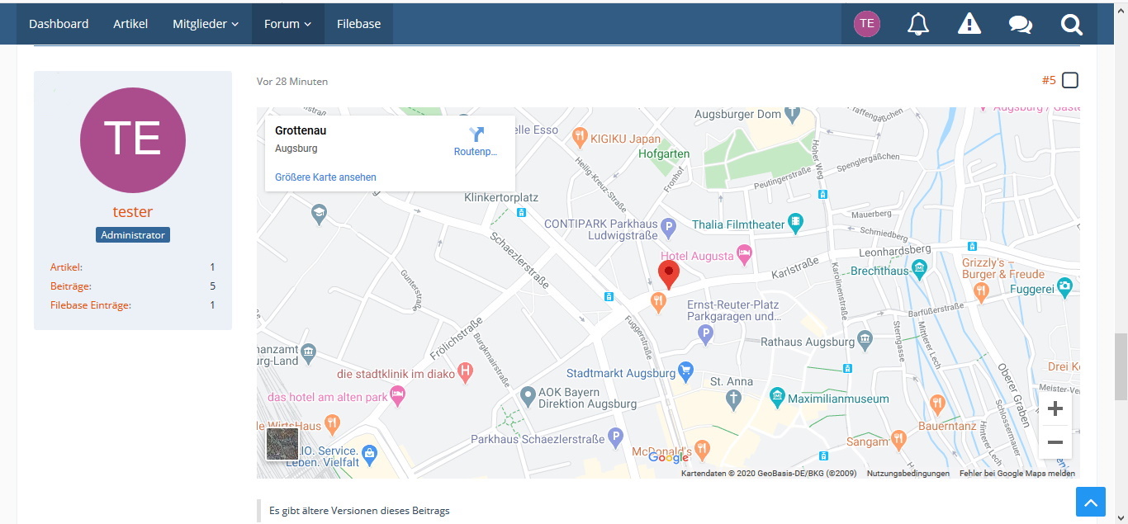Open the #5 post permalink
The height and width of the screenshot is (524, 1128).
tap(1049, 80)
